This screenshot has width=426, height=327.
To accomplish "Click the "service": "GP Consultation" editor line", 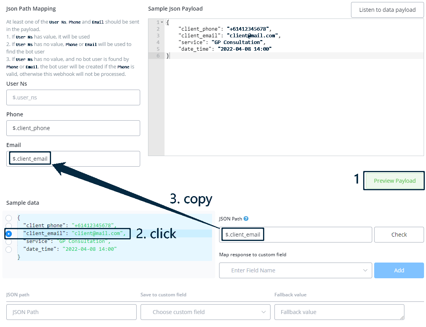I will [x=222, y=42].
